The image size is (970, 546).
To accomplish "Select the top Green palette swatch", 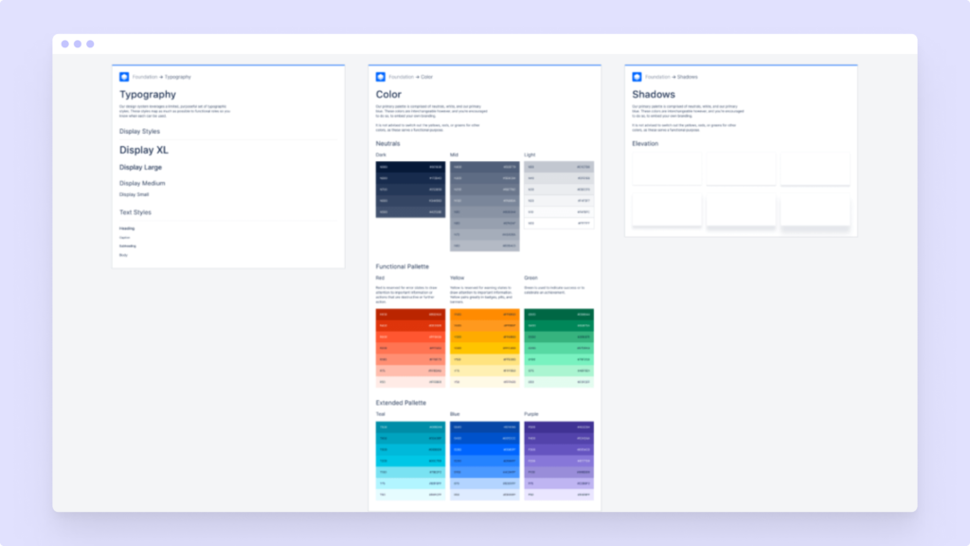I will [558, 314].
